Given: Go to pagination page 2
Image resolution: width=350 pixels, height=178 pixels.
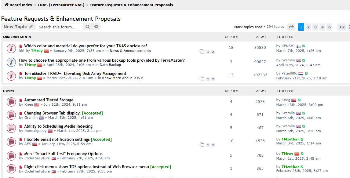Looking at the screenshot, I should pyautogui.click(x=308, y=27).
